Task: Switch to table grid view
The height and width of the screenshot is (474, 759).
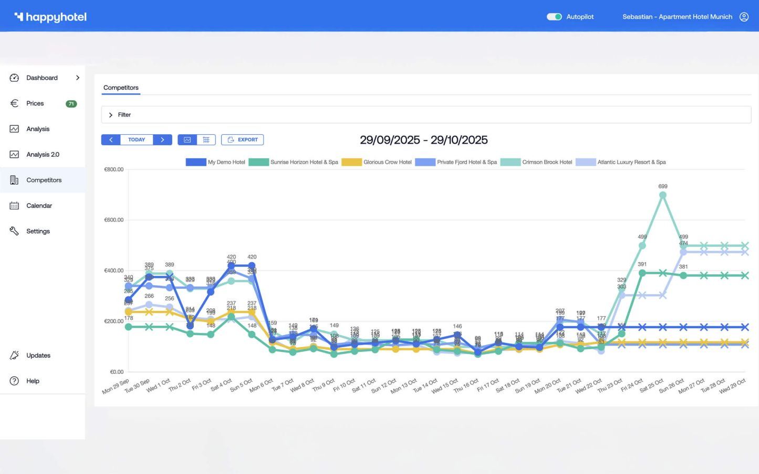Action: [x=206, y=140]
